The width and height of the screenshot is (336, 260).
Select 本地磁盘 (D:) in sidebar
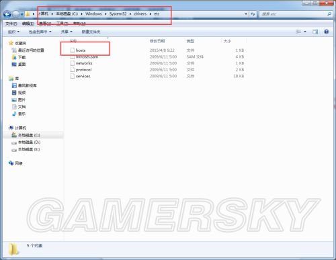click(26, 142)
